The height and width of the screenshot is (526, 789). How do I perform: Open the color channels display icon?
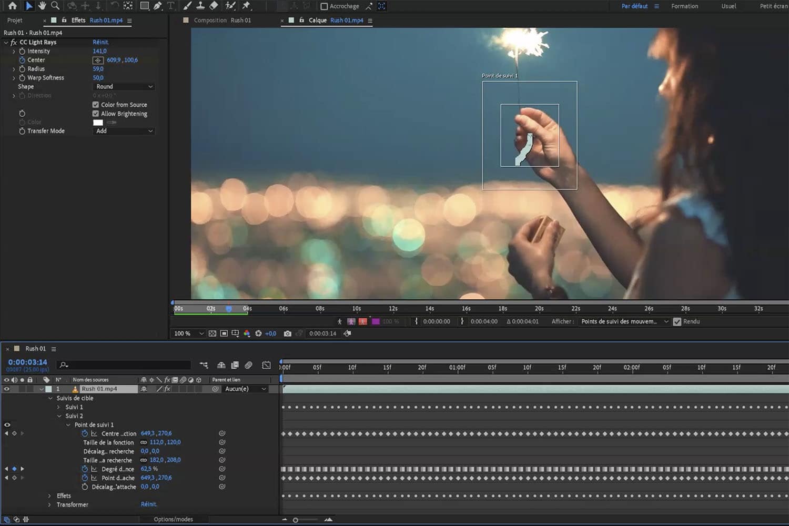(x=247, y=333)
